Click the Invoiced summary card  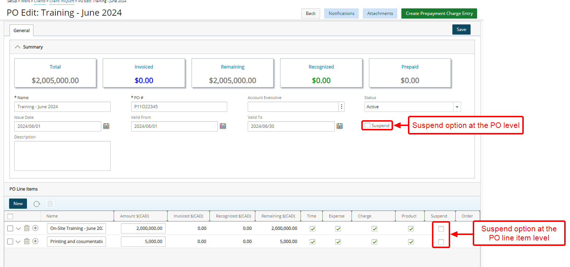coord(144,73)
